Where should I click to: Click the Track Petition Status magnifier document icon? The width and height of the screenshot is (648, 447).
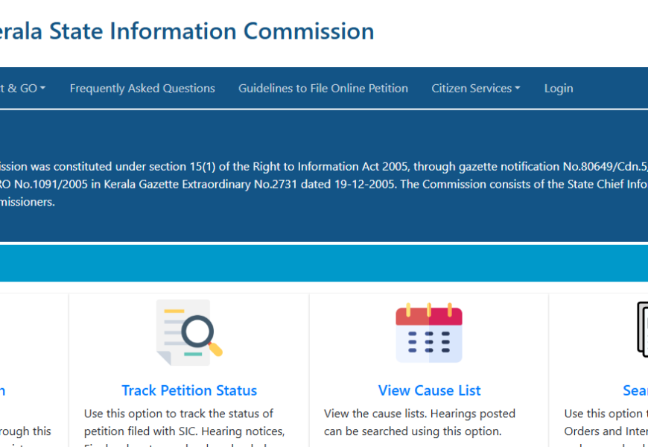point(189,332)
